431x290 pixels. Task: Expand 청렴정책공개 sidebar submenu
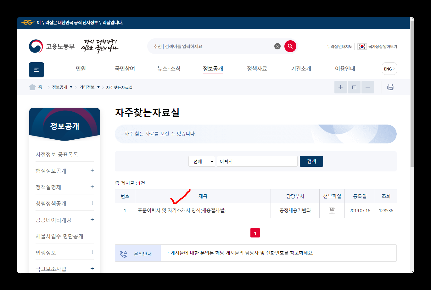92,203
